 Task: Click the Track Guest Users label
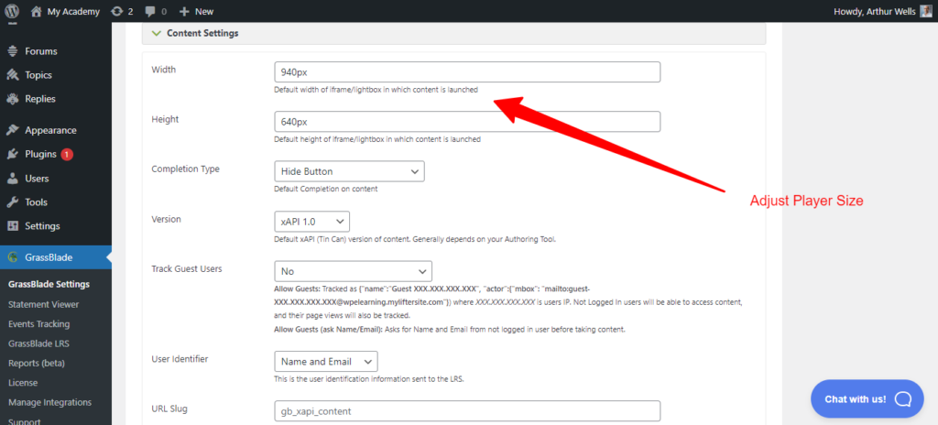point(187,268)
